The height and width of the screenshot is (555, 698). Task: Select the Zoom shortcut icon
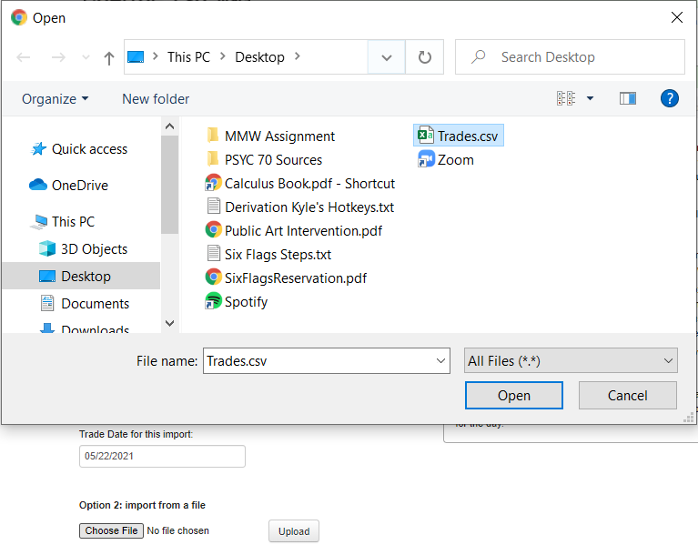click(425, 160)
